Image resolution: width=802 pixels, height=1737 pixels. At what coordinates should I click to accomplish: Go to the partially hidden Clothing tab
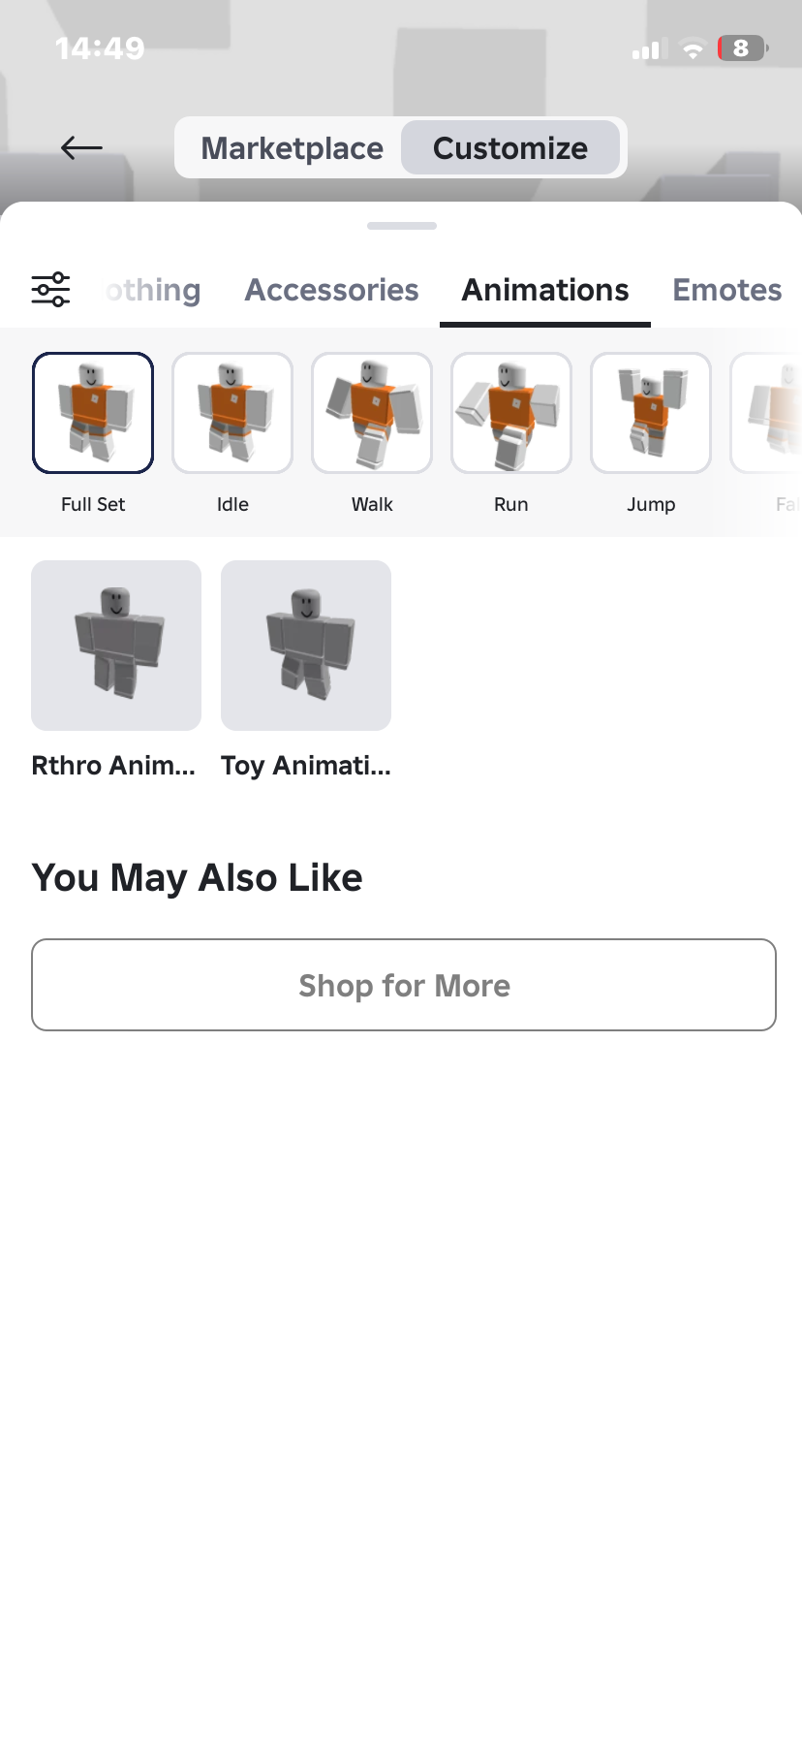(155, 290)
